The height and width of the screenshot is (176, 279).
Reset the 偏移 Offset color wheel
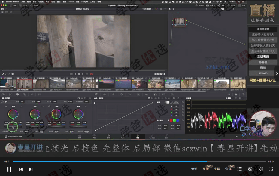tap(86, 106)
